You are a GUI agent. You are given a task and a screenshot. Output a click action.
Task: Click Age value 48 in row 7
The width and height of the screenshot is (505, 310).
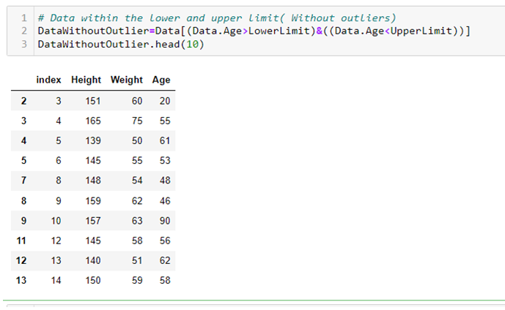[165, 181]
